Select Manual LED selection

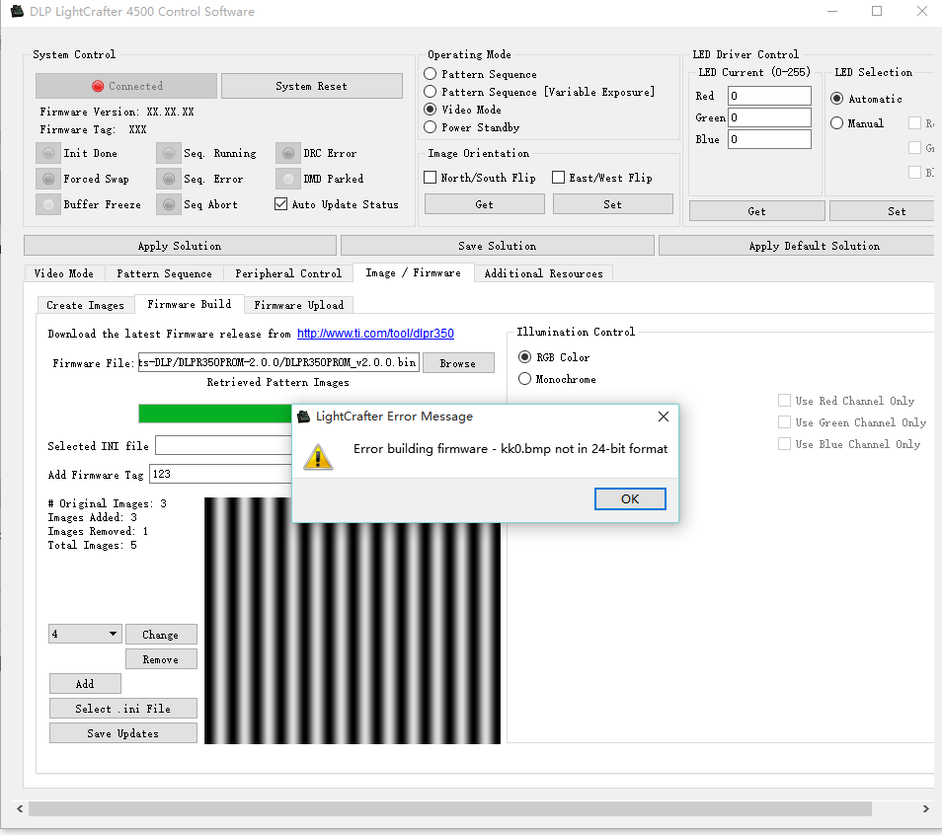pos(837,123)
